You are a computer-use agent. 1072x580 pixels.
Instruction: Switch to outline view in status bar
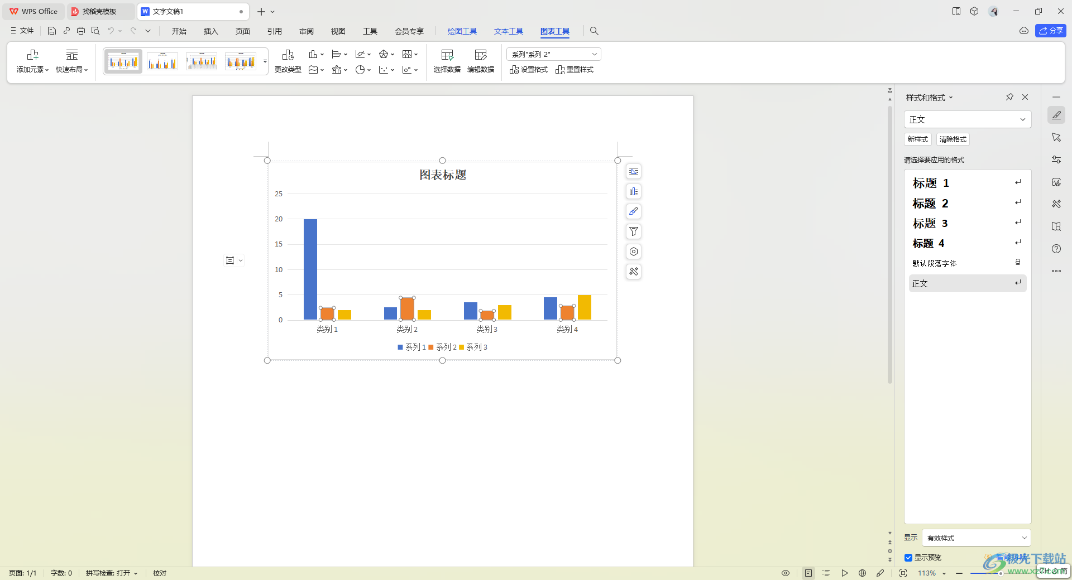(x=826, y=573)
